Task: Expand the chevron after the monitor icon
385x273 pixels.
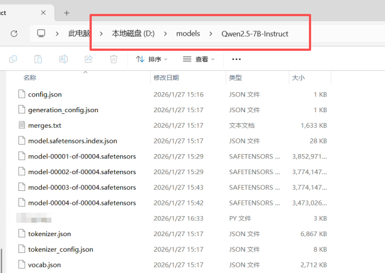Action: click(x=57, y=33)
